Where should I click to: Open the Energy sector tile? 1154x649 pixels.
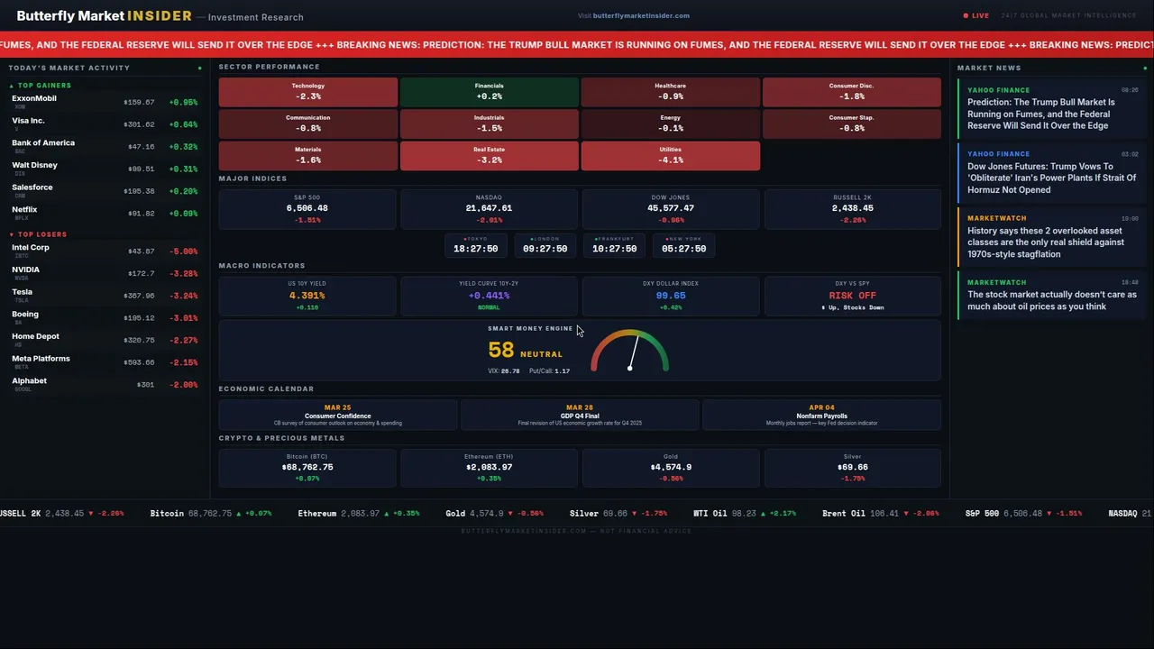(670, 123)
